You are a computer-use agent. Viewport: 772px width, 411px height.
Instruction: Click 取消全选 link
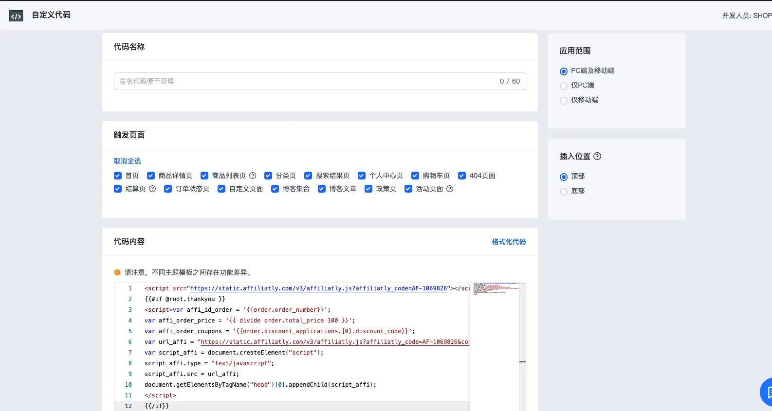(127, 161)
